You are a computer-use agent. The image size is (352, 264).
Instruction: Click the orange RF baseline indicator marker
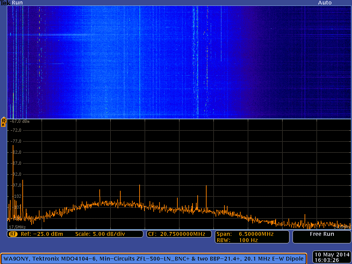point(3,122)
